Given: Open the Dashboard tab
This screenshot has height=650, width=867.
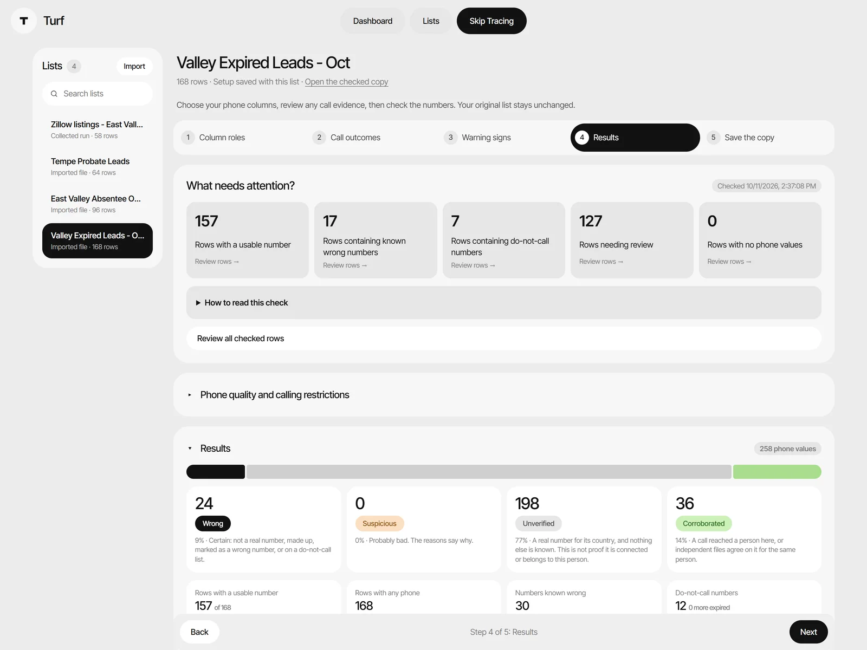Looking at the screenshot, I should click(x=373, y=21).
